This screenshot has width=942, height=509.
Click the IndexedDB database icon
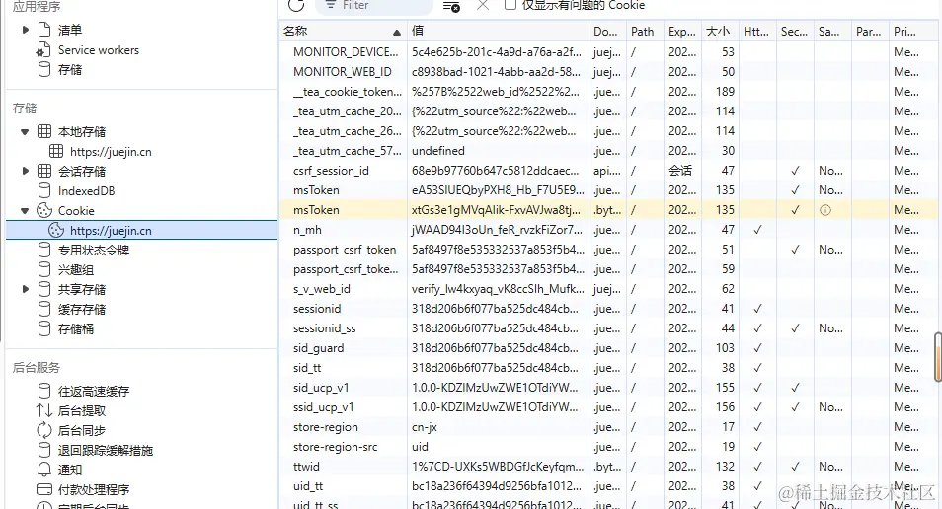tap(43, 191)
